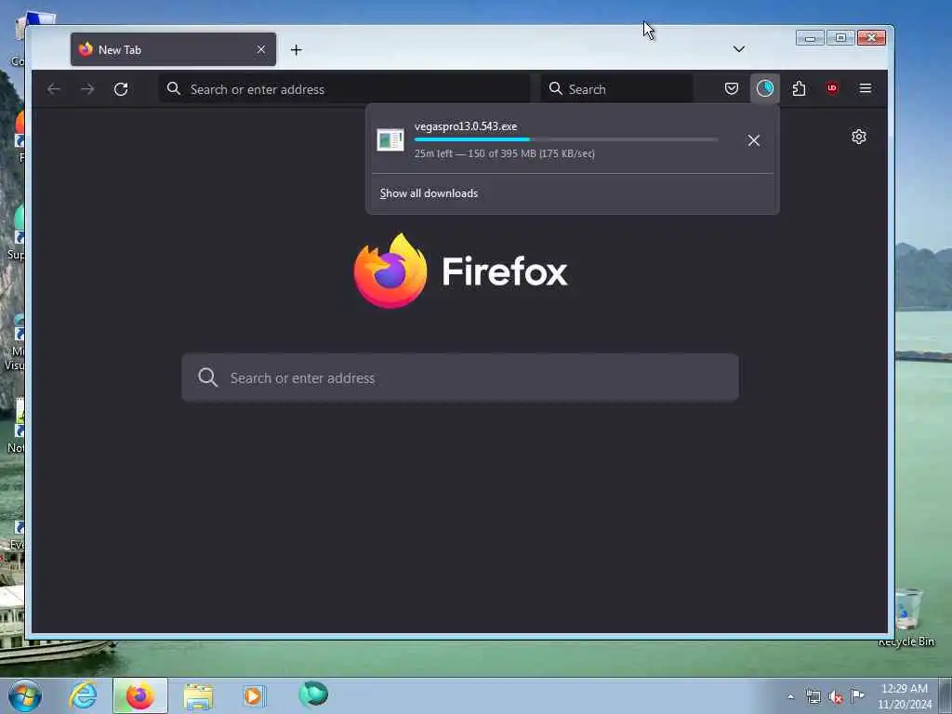This screenshot has width=952, height=714.
Task: Reload the current page
Action: (121, 89)
